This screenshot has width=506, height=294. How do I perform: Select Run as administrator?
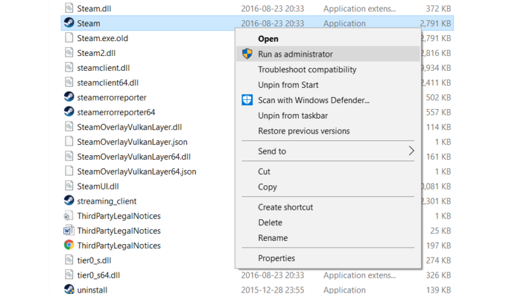click(x=328, y=54)
